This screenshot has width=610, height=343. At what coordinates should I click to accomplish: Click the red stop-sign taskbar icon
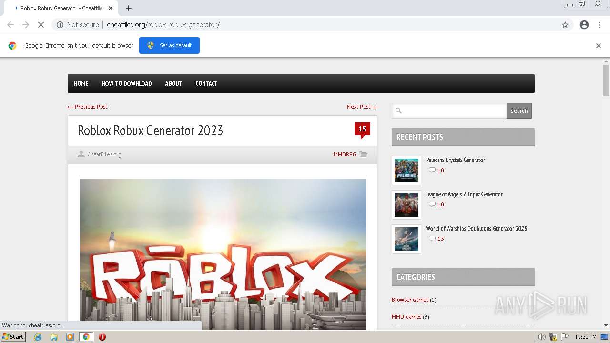[x=102, y=337]
